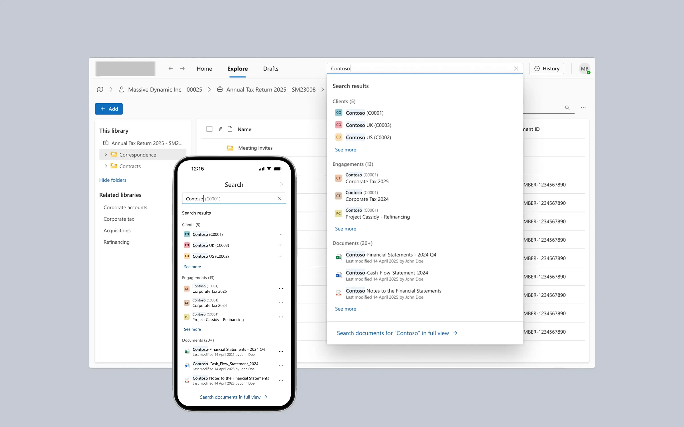
Task: Click the library map breadcrumb icon
Action: point(100,89)
